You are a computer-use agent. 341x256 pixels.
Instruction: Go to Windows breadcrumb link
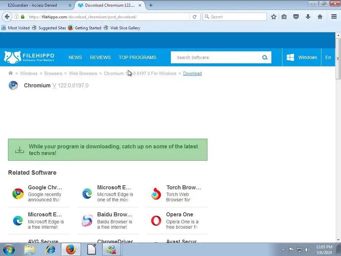point(29,74)
